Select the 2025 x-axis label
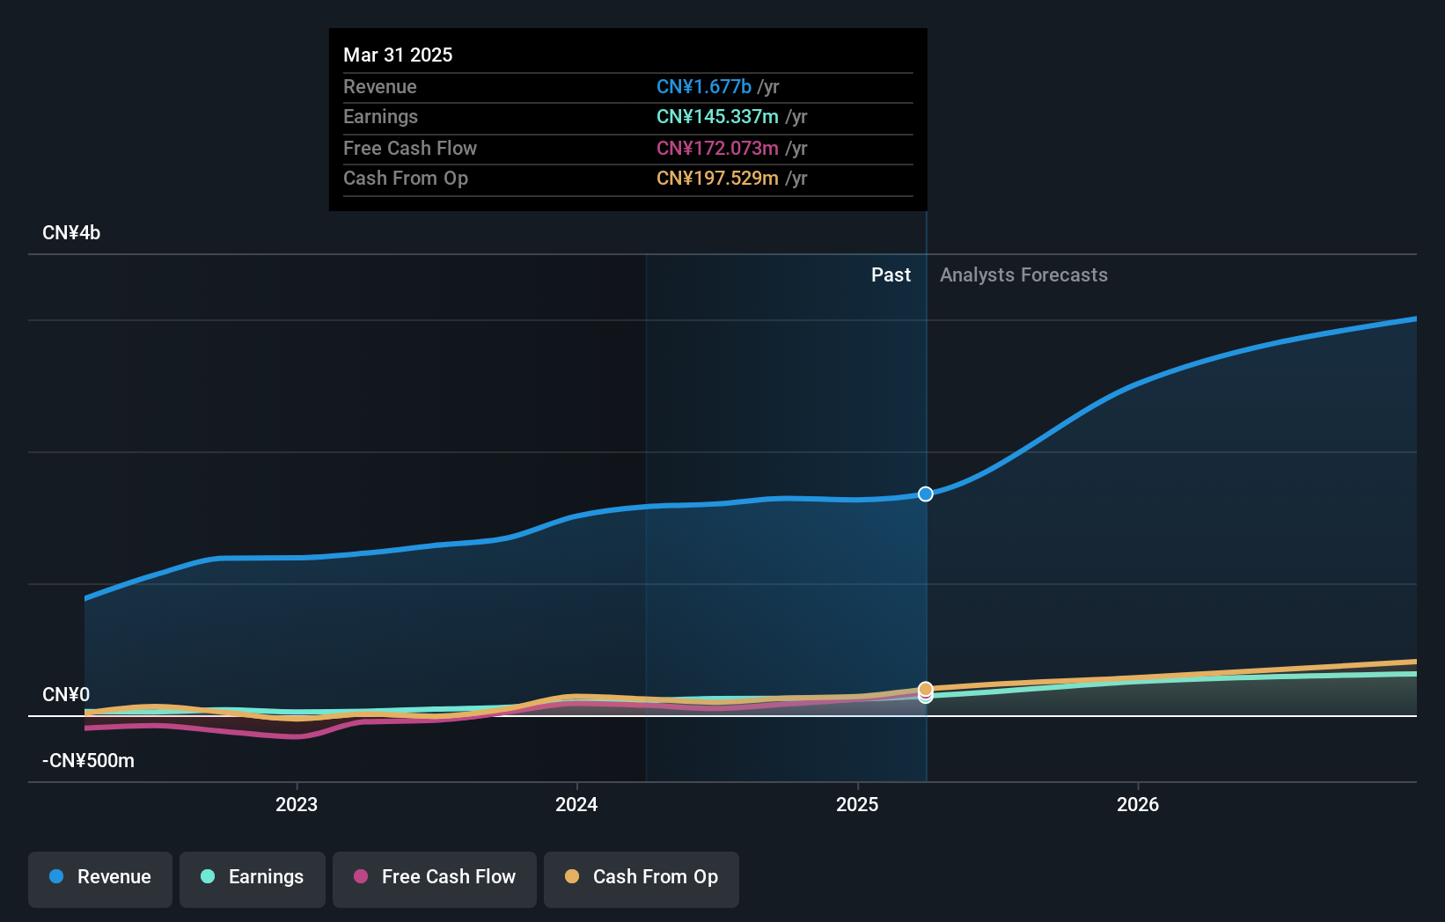The height and width of the screenshot is (922, 1445). point(857,804)
